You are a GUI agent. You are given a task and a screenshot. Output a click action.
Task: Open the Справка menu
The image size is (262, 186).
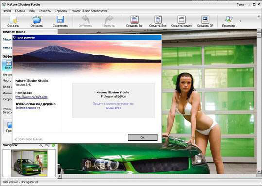click(60, 11)
